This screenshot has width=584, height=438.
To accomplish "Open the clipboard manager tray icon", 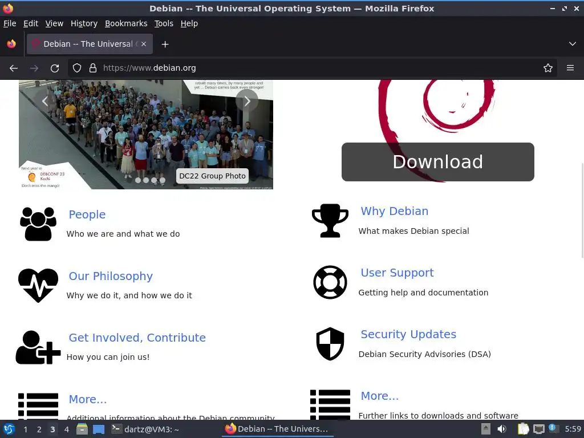I will (x=523, y=429).
